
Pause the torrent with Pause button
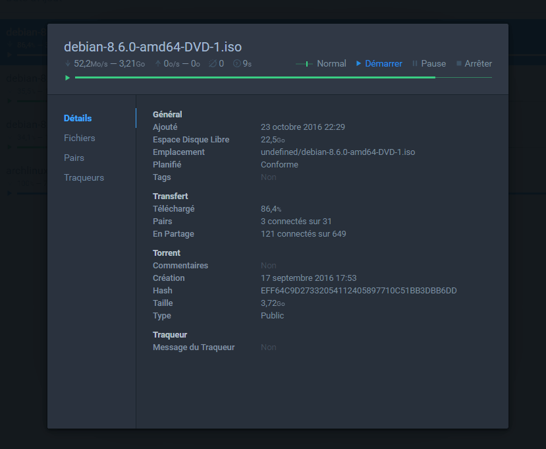[429, 63]
